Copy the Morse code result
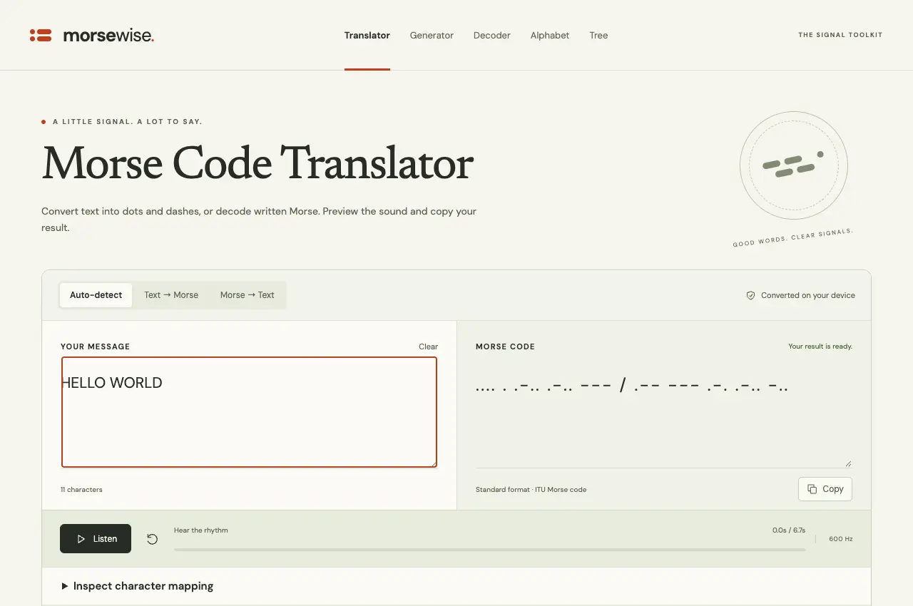The width and height of the screenshot is (913, 606). click(x=825, y=489)
